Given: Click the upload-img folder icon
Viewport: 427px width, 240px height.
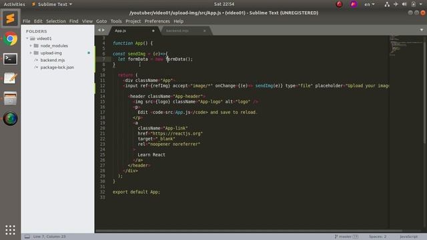Looking at the screenshot, I should [36, 53].
